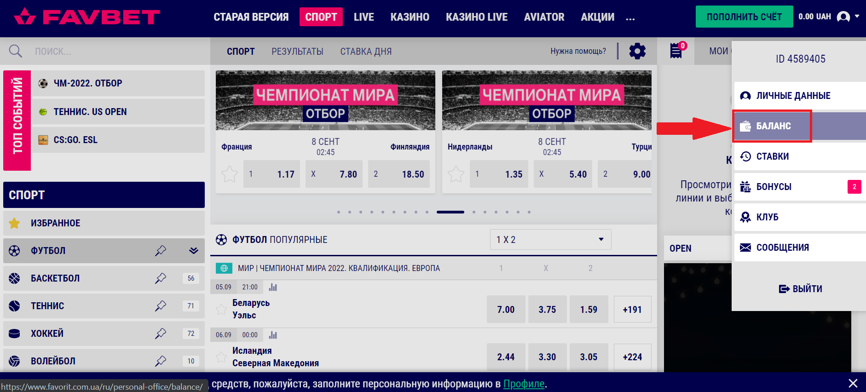The width and height of the screenshot is (866, 392).
Task: Switch to Старая версия
Action: pyautogui.click(x=251, y=17)
